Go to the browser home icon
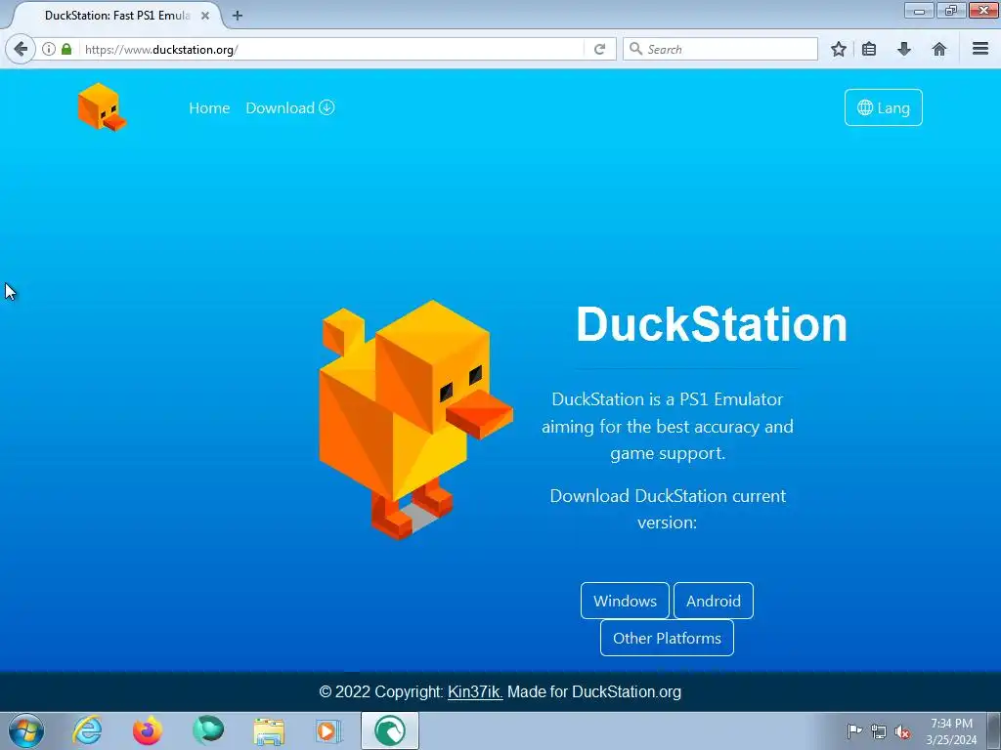 [939, 49]
